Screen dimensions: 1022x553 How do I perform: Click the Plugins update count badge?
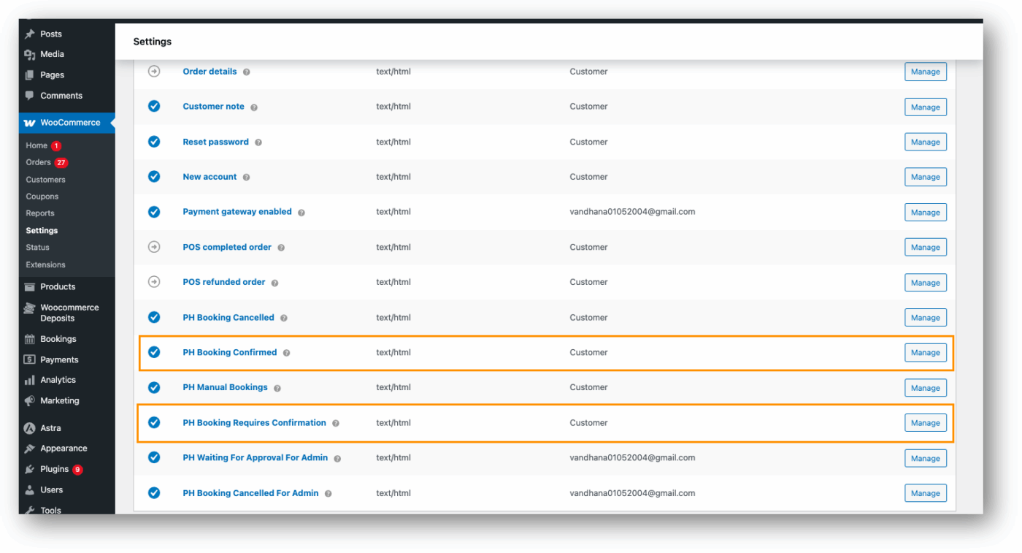[77, 470]
